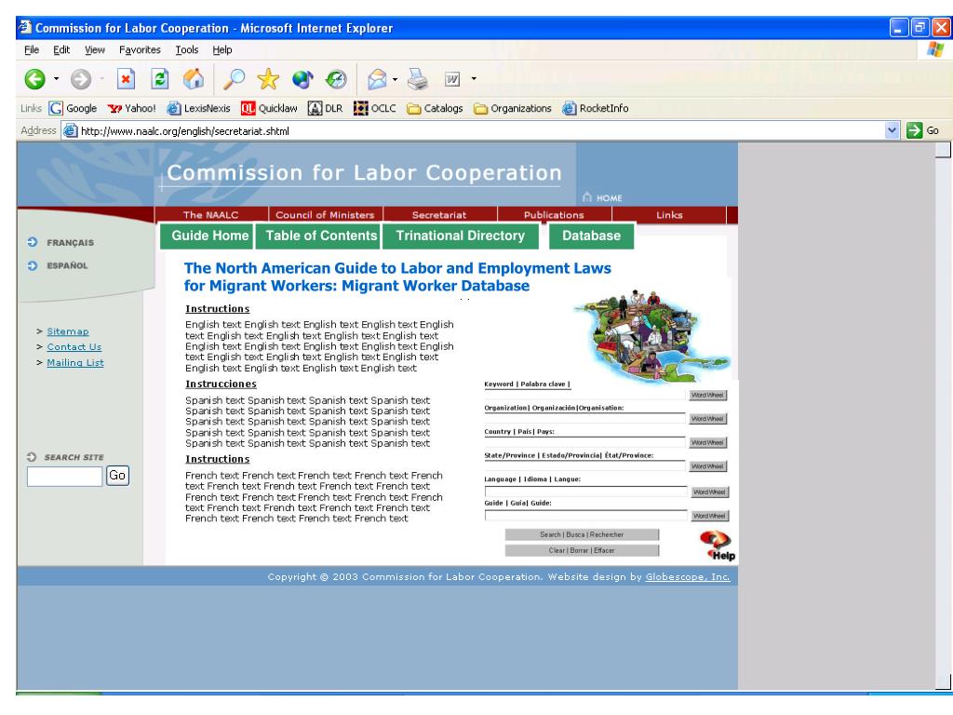Screen dimensions: 953x715
Task: Open the View menu
Action: coord(95,50)
